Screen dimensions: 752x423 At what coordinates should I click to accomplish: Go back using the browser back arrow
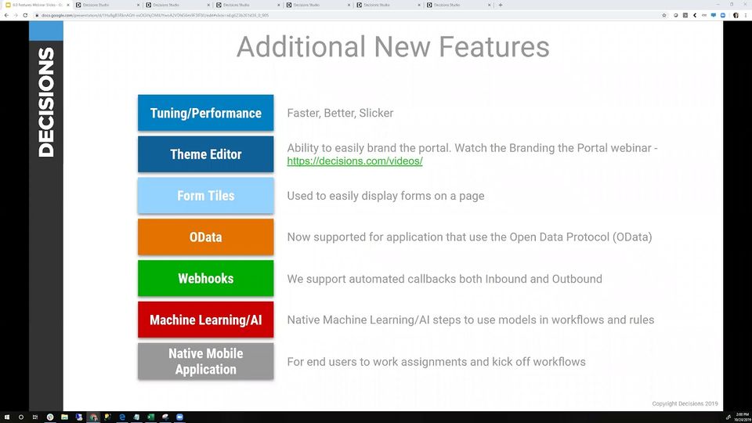click(6, 16)
